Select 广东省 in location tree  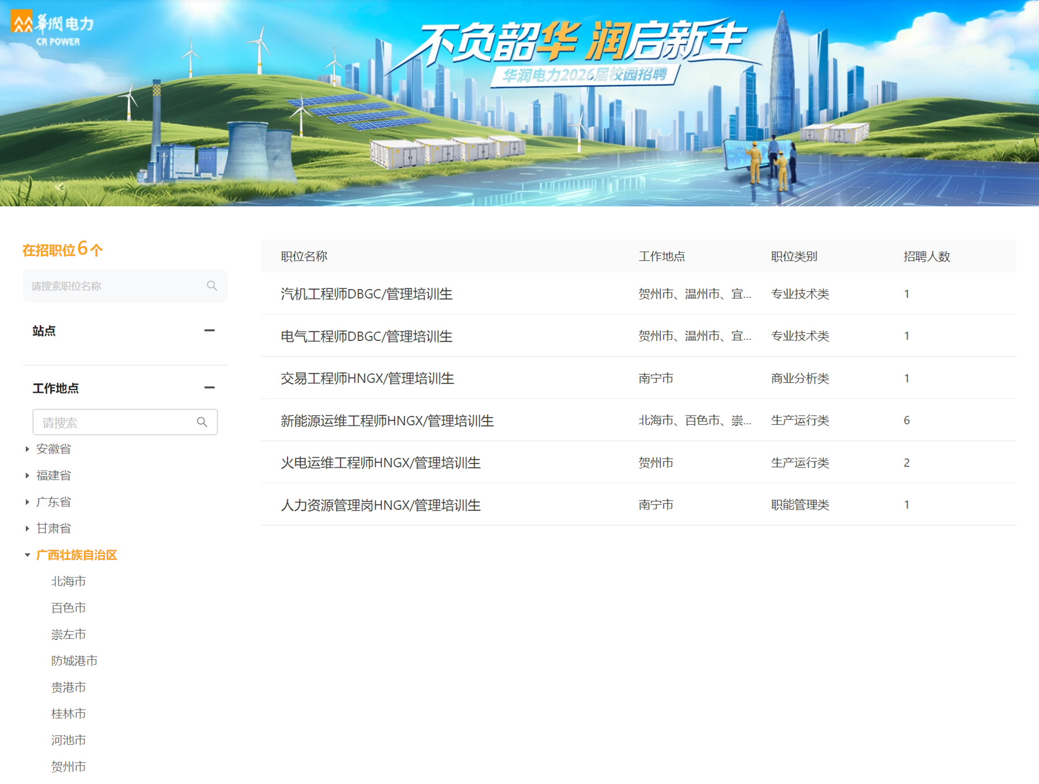(x=54, y=502)
